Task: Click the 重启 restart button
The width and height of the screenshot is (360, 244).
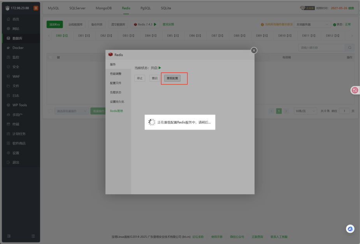Action: (x=155, y=78)
